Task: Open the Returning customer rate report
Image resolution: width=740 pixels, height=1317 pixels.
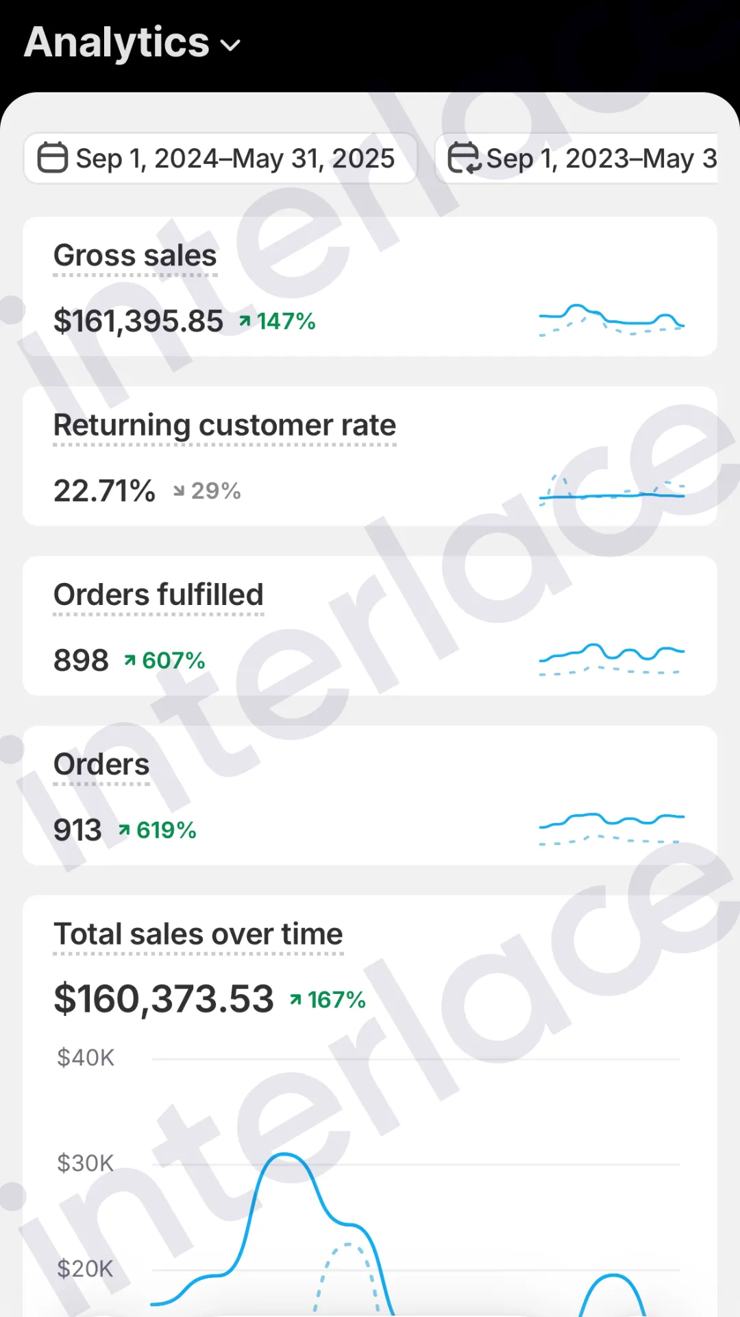Action: (225, 425)
